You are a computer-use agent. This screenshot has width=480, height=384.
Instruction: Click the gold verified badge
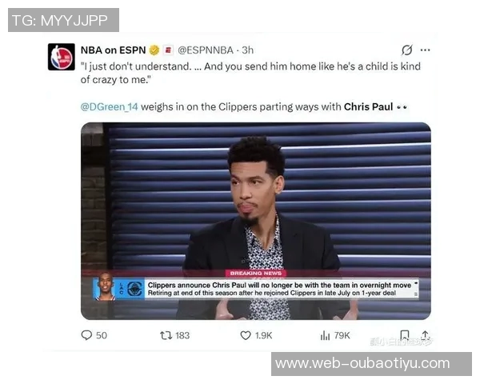(154, 50)
